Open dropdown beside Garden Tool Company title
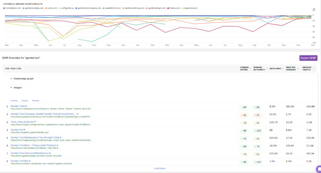Screen dimensions: 321x173 pos(77,114)
